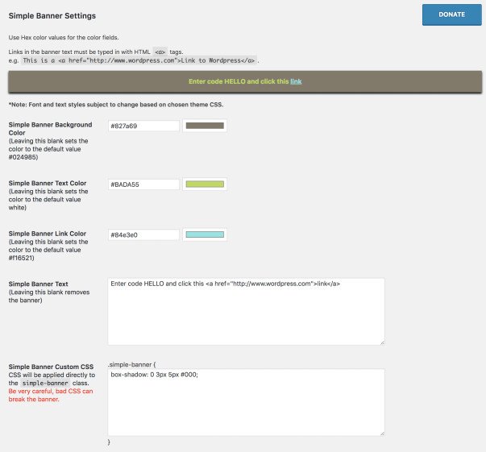The height and width of the screenshot is (452, 486).
Task: Open the link in the banner preview
Action: [x=296, y=81]
